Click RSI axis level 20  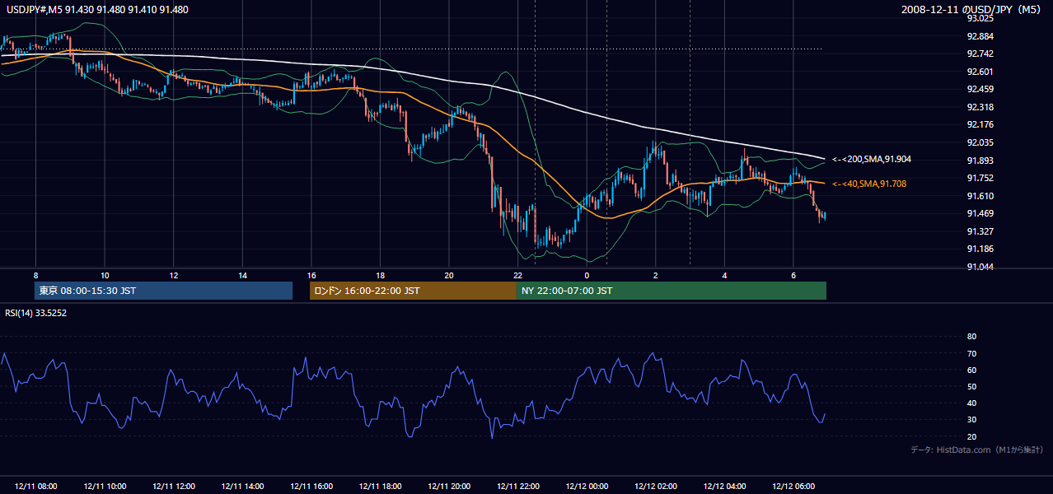click(x=971, y=436)
